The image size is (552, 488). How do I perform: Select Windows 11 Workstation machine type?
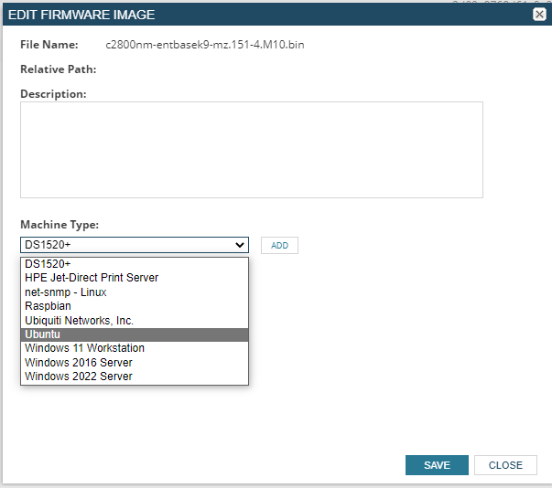click(x=135, y=348)
